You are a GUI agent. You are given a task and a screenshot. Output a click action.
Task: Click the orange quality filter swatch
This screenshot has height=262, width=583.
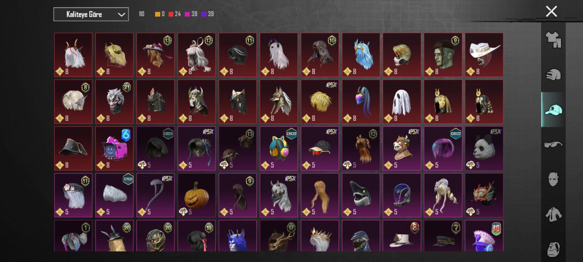tap(157, 14)
